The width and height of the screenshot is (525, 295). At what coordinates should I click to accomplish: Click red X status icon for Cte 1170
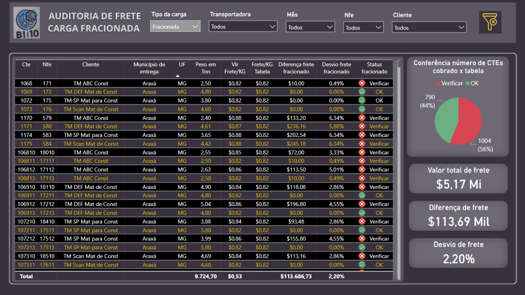point(362,118)
